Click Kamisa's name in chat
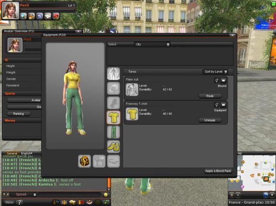Viewport: 276px width, 206px height. click(x=46, y=184)
